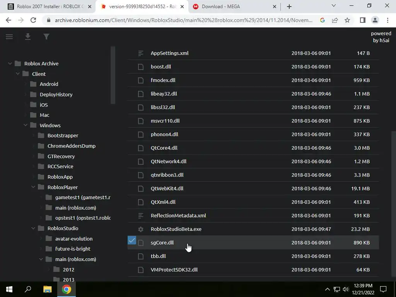Open the 2012 folder in tree

point(68,270)
